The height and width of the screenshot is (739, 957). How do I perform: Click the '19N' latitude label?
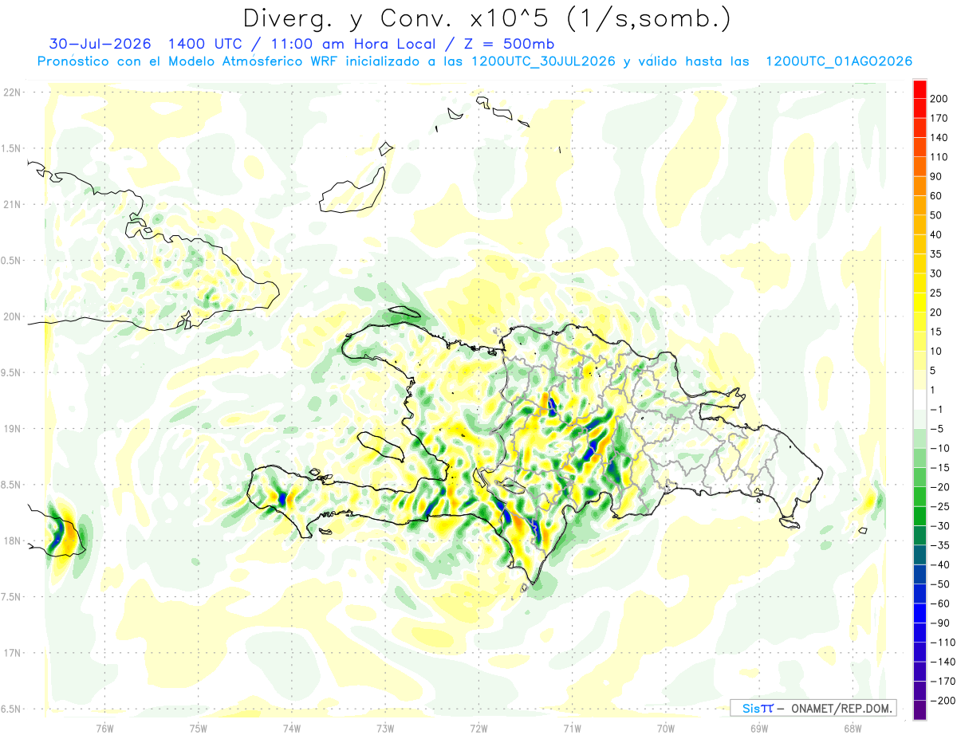coord(11,429)
